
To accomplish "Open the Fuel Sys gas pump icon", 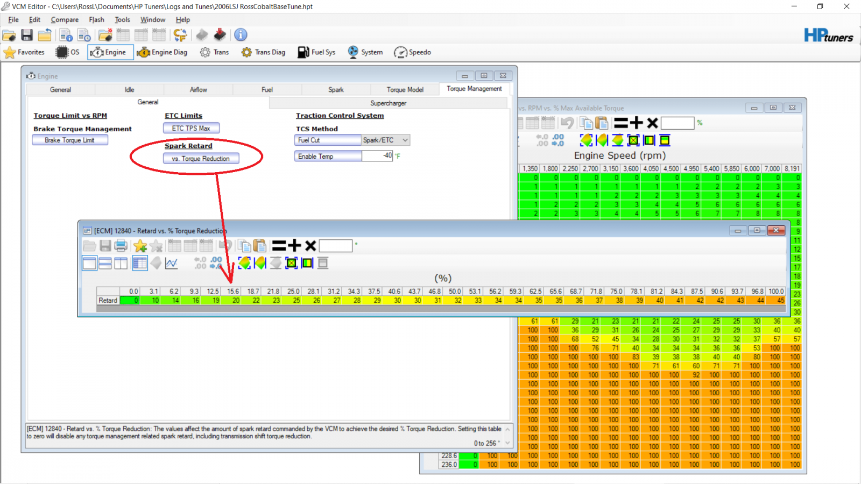I will [x=304, y=52].
